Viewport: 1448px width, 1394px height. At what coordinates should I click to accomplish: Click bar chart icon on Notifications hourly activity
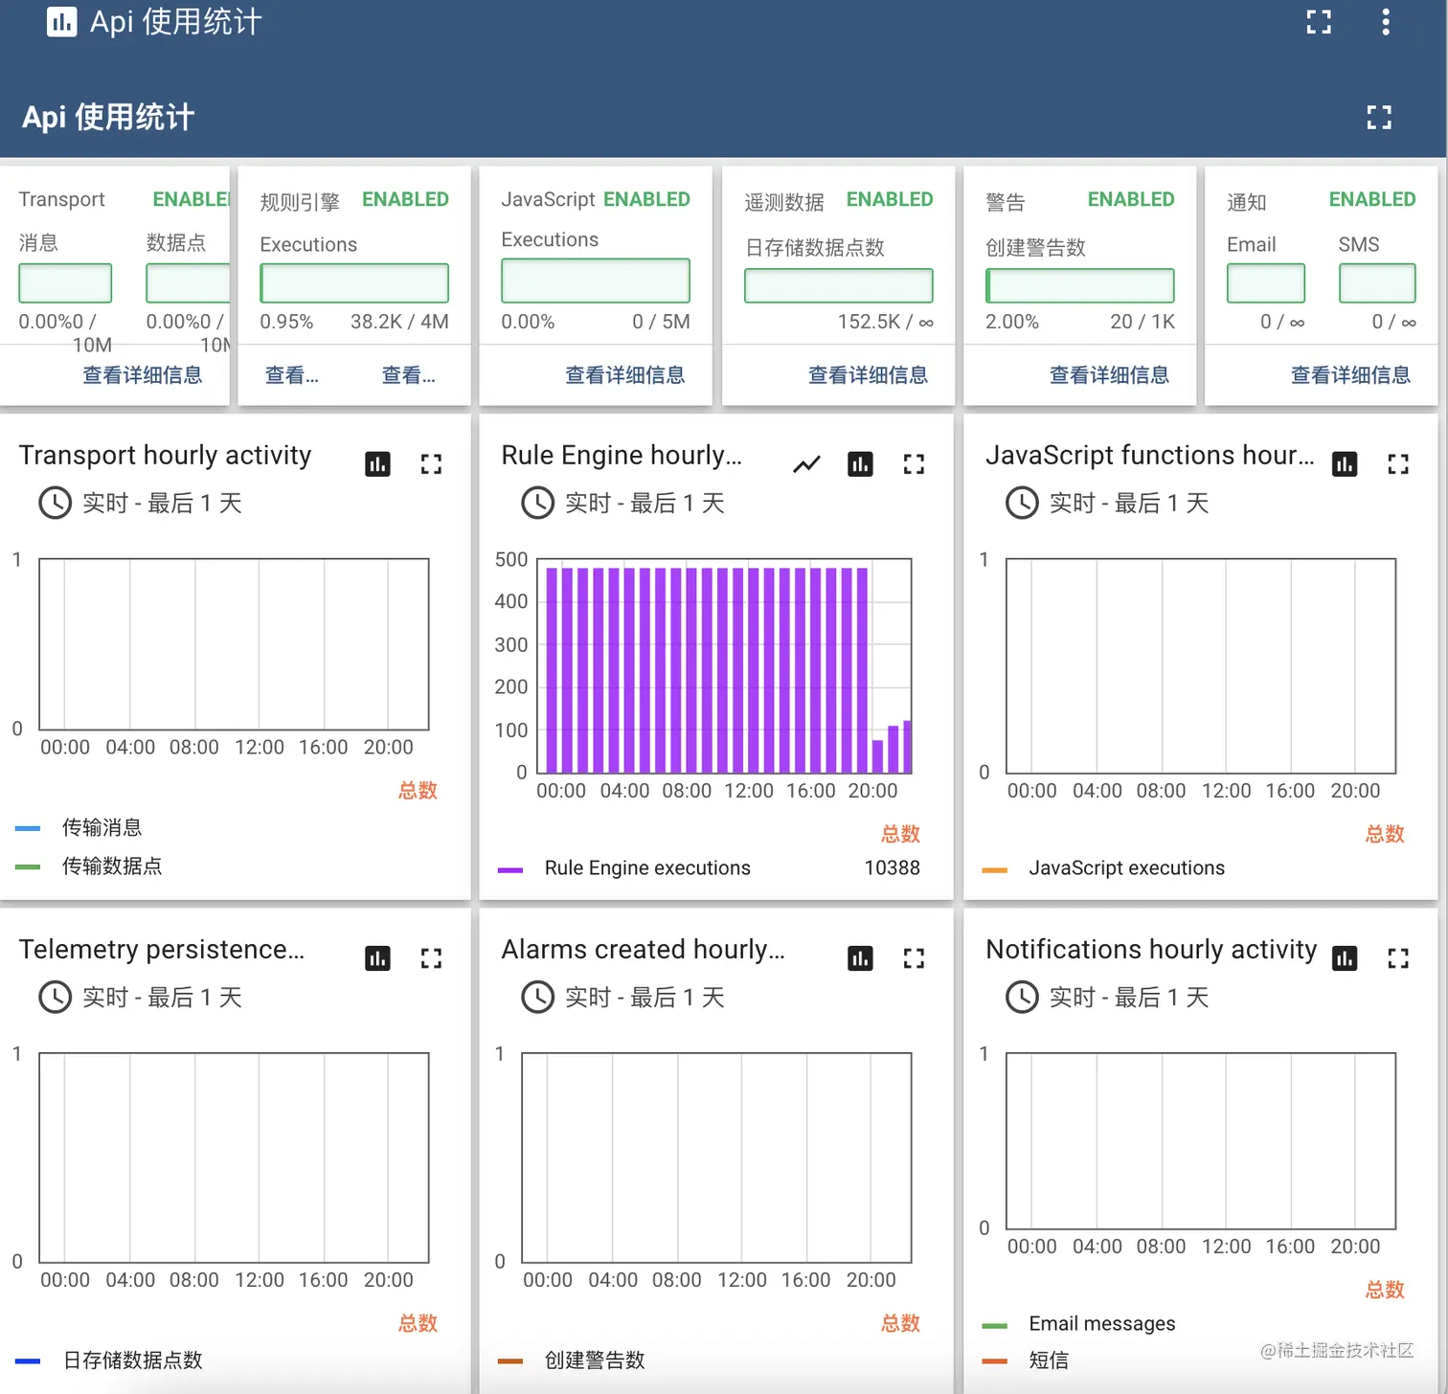[1345, 958]
